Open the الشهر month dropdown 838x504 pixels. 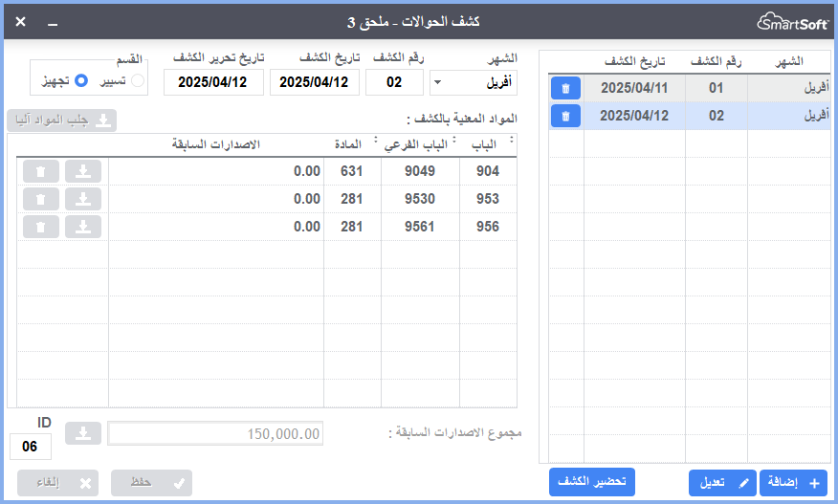(474, 82)
